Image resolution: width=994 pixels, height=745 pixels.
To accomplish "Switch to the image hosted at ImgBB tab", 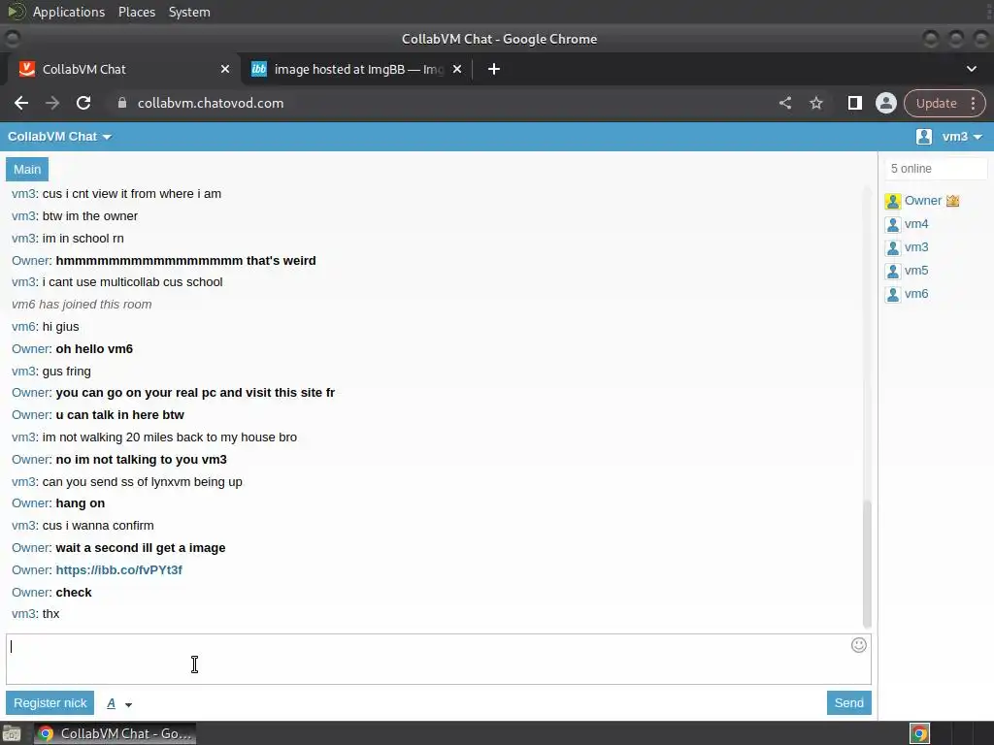I will [x=359, y=69].
